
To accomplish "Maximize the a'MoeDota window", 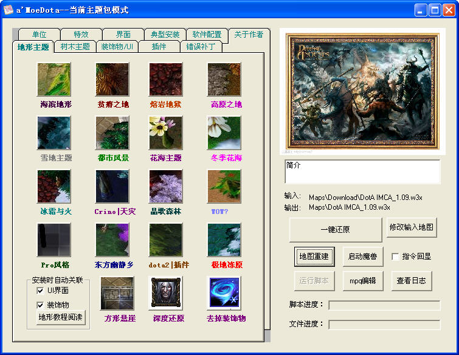I will click(x=435, y=10).
